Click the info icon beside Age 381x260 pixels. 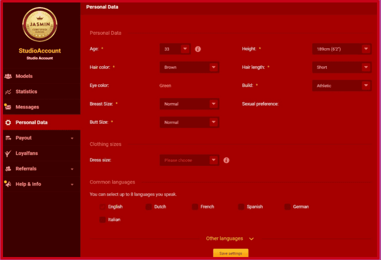[x=198, y=49]
